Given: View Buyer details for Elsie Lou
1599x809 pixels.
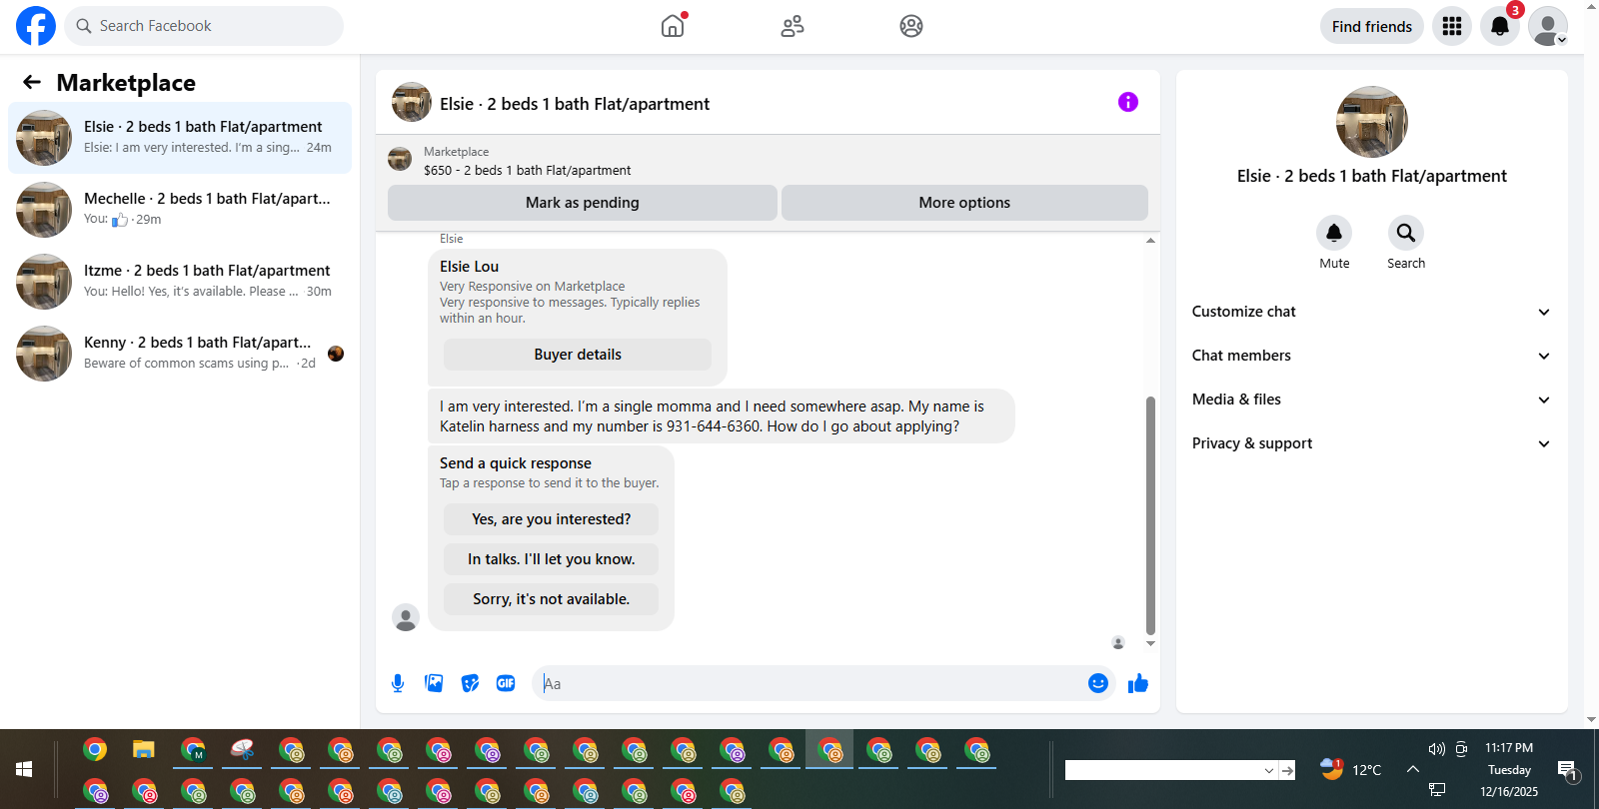Looking at the screenshot, I should click(578, 355).
